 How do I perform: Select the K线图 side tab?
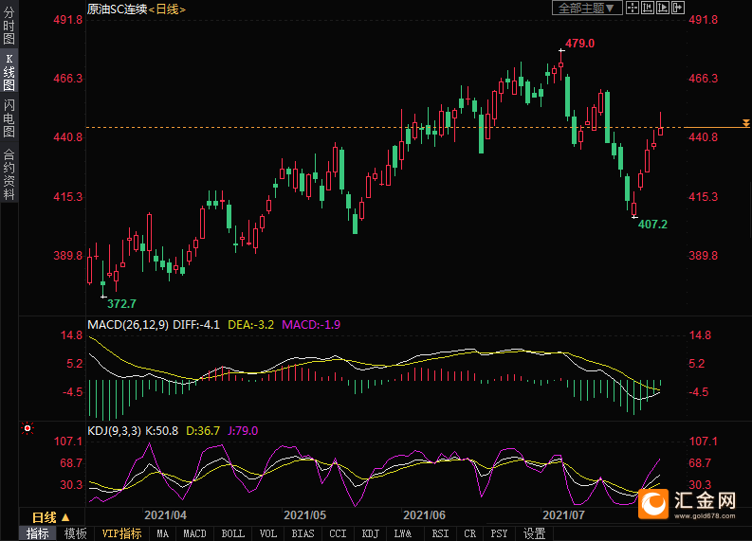(x=9, y=72)
